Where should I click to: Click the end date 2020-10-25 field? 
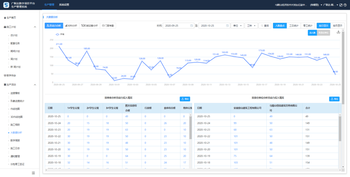pos(214,26)
